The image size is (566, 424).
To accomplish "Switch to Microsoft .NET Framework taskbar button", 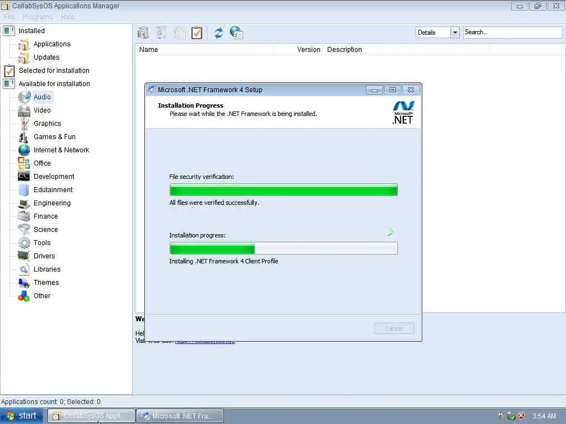I will tap(180, 416).
